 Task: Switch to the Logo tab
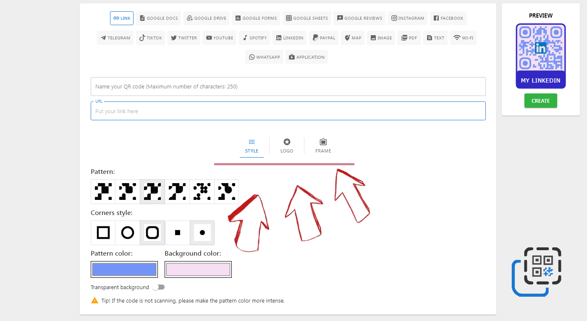coord(287,146)
